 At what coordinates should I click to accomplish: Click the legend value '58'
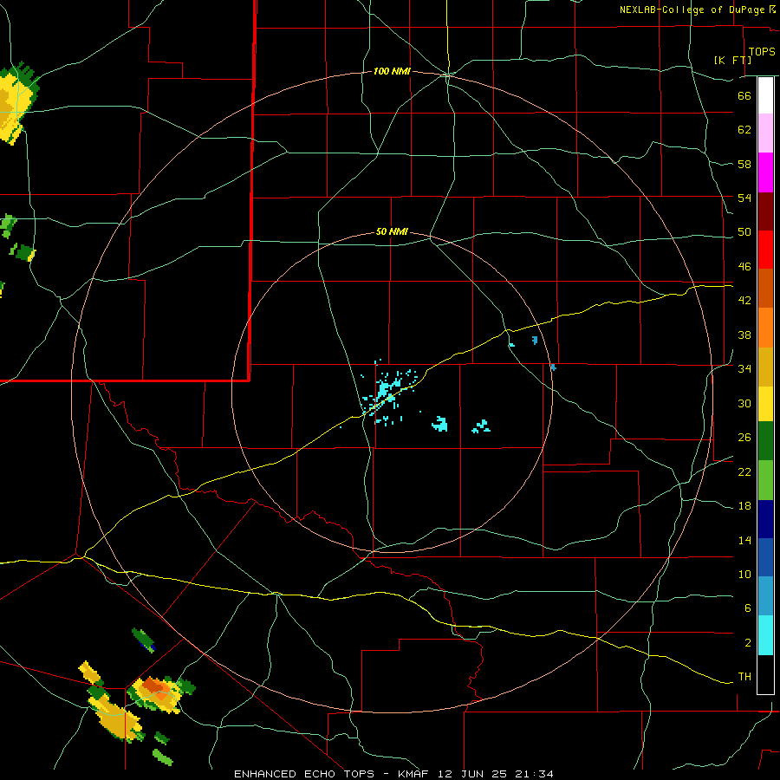click(x=744, y=164)
